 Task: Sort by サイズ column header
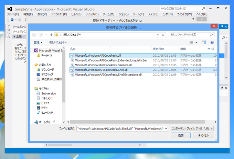click(x=211, y=49)
